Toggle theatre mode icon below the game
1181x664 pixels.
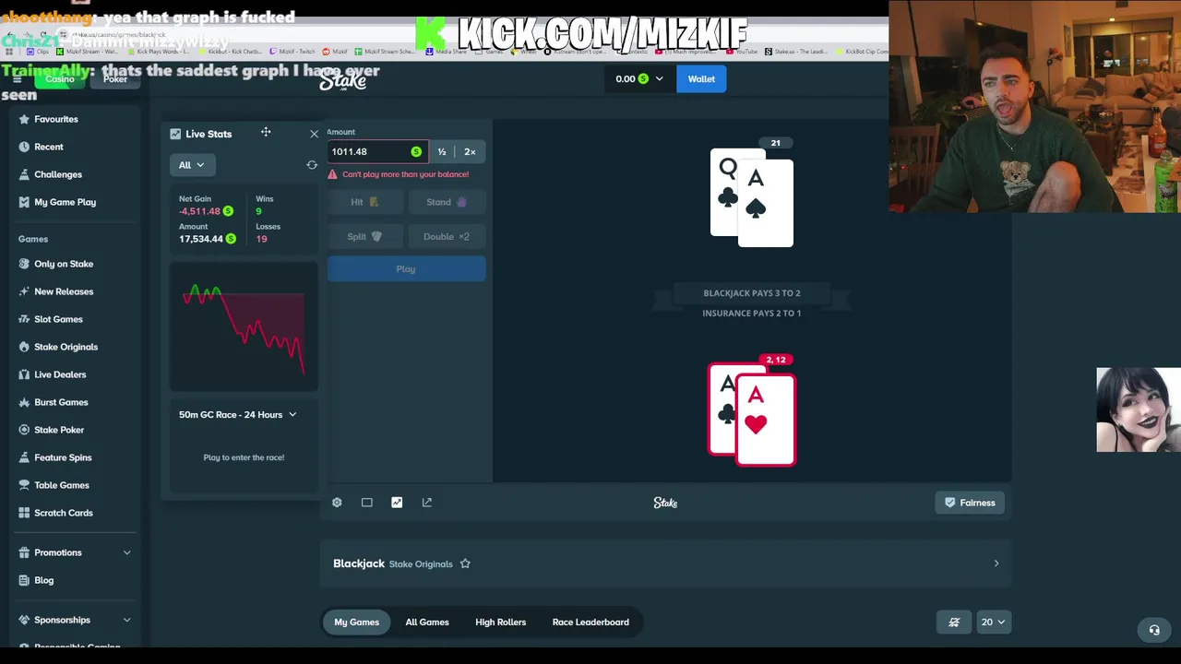pyautogui.click(x=367, y=503)
